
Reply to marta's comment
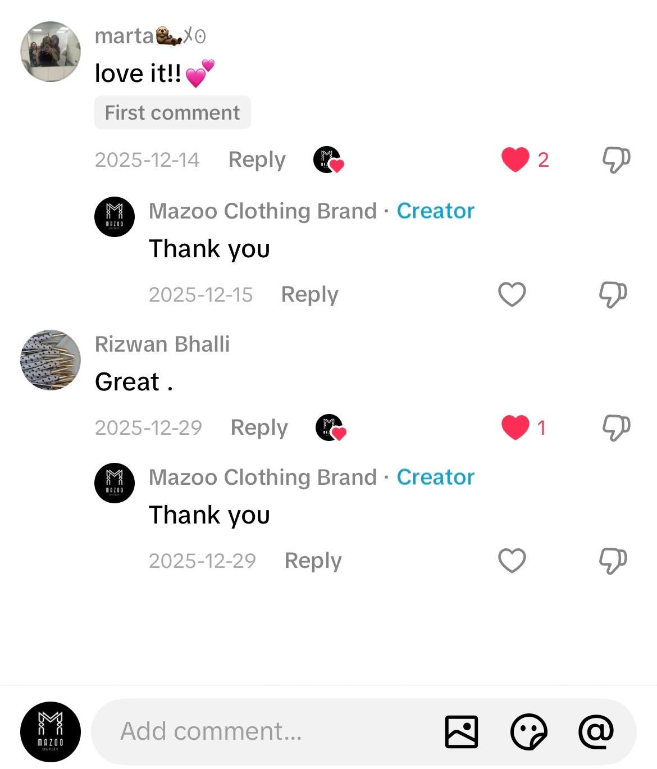[x=257, y=160]
